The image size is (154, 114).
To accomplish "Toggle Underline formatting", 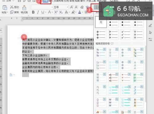I will [43, 12].
